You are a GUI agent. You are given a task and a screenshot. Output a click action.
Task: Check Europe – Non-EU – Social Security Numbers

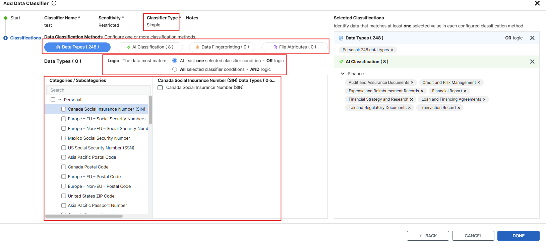(x=64, y=129)
